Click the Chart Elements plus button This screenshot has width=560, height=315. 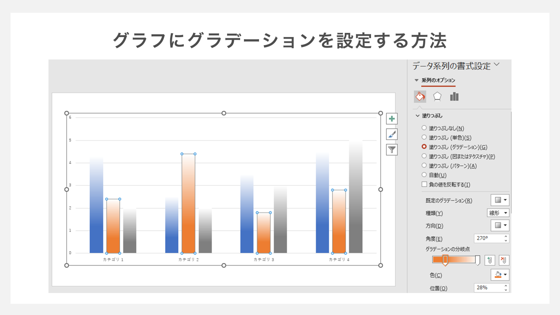(392, 119)
